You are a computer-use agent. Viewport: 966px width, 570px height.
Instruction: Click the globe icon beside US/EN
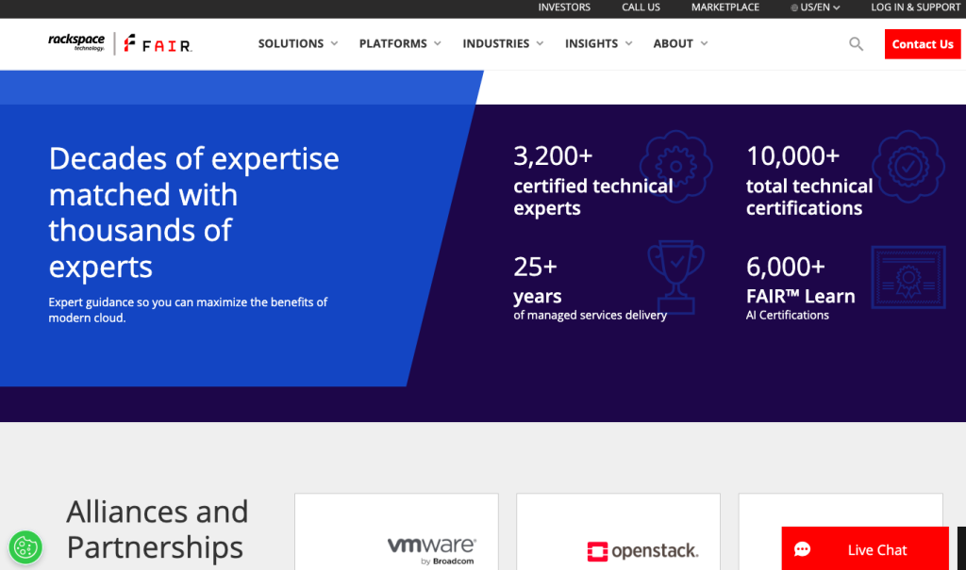[794, 8]
